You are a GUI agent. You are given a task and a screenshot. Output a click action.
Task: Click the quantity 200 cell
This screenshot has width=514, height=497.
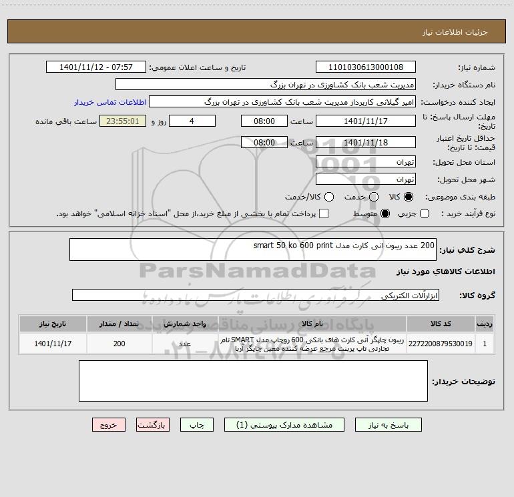tap(119, 344)
